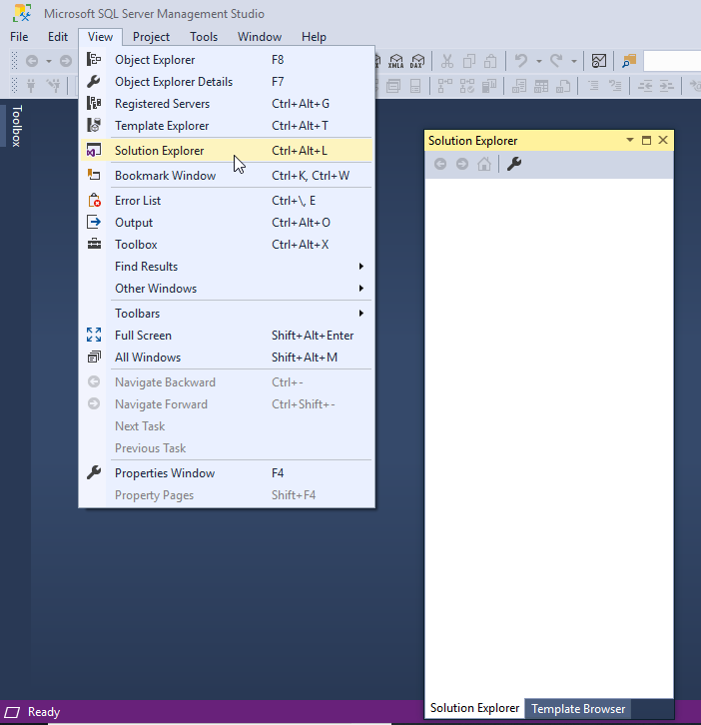Click the Results to Grid icon
Image resolution: width=701 pixels, height=725 pixels.
pyautogui.click(x=541, y=86)
